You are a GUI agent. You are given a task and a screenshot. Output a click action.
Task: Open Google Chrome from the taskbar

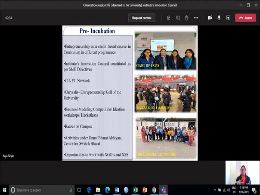coord(154,190)
